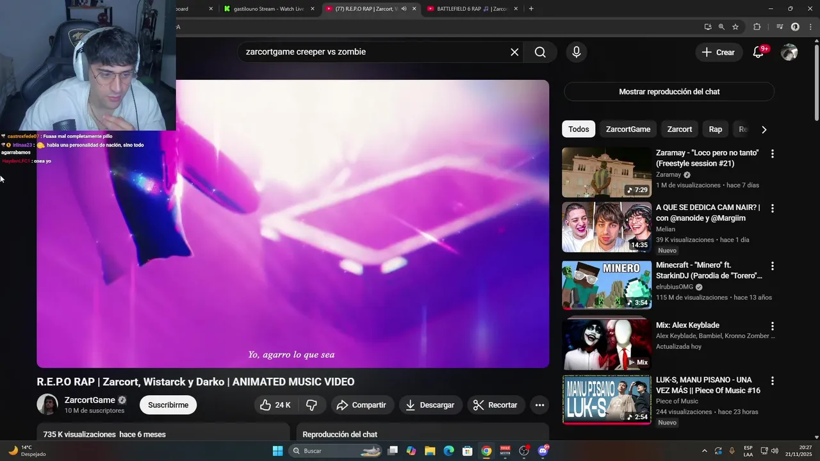Clear the YouTube search box with the X
The width and height of the screenshot is (820, 461).
coord(514,52)
